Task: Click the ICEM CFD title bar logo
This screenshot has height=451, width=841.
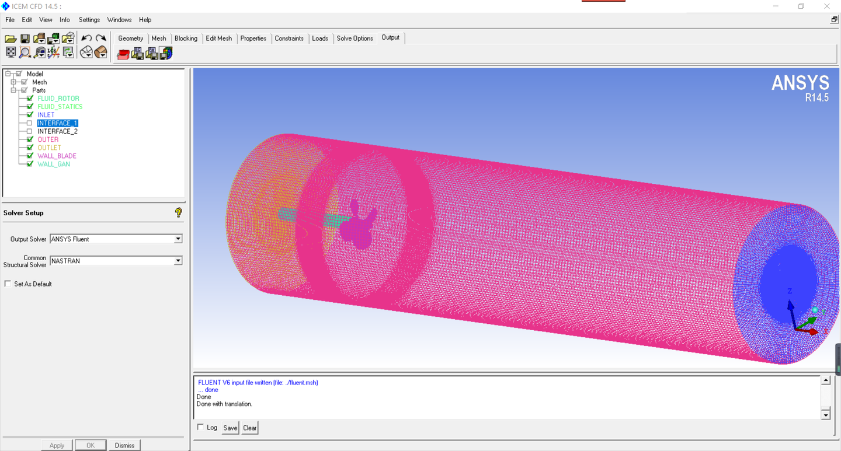Action: (6, 6)
